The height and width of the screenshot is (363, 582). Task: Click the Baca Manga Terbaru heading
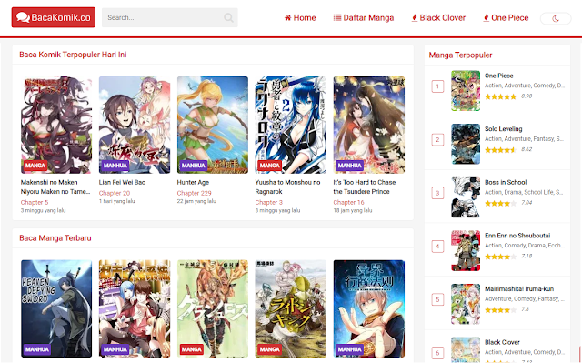click(x=55, y=238)
